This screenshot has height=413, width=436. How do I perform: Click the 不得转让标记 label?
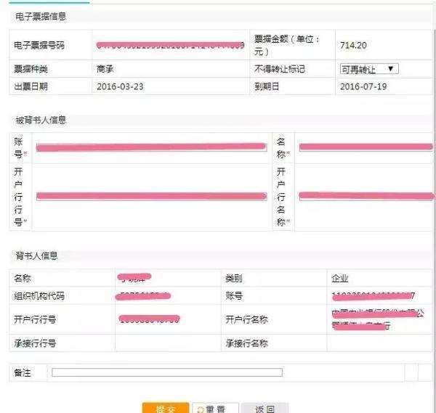pyautogui.click(x=280, y=69)
